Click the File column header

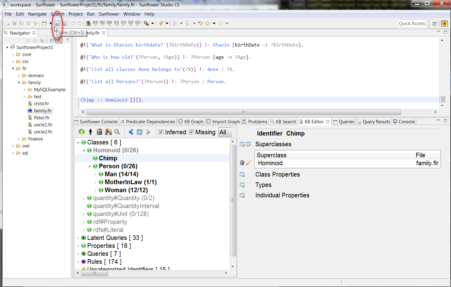427,155
